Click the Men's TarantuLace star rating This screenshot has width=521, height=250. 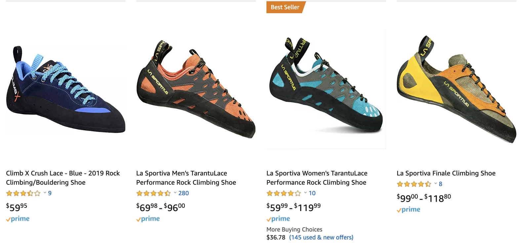[x=153, y=193]
